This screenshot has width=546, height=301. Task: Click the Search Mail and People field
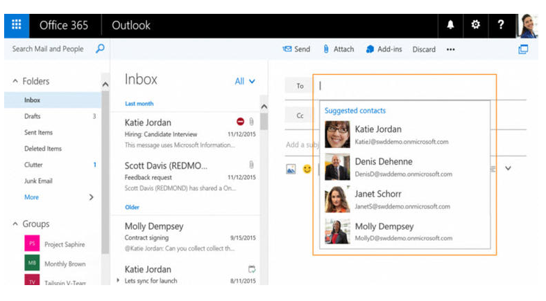click(48, 49)
